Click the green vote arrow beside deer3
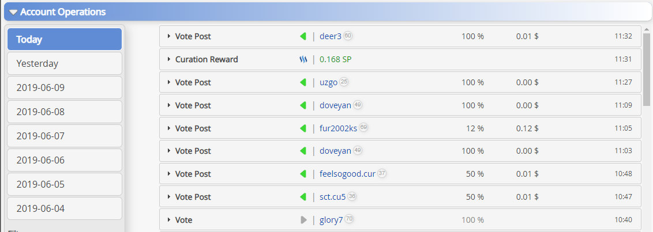The image size is (653, 232). (303, 37)
